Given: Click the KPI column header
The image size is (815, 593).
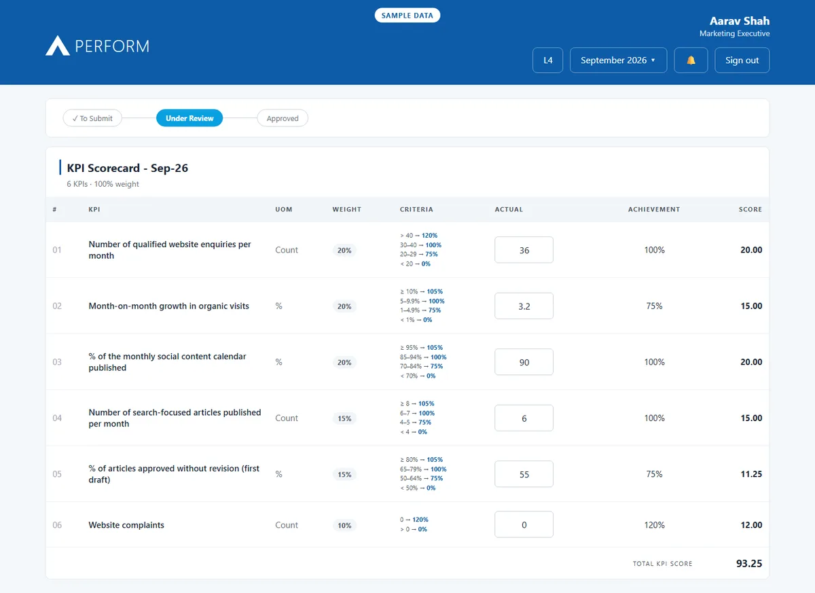Looking at the screenshot, I should (x=94, y=209).
